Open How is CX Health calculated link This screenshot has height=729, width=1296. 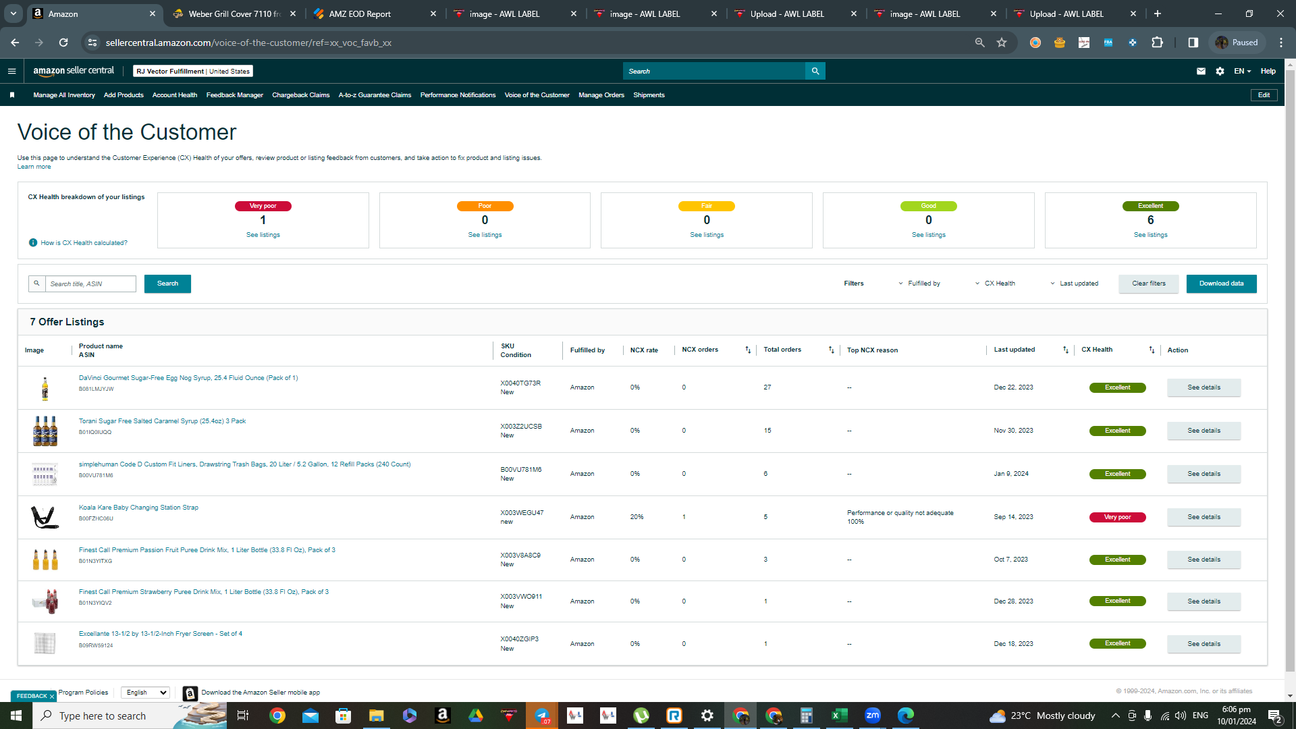point(84,243)
